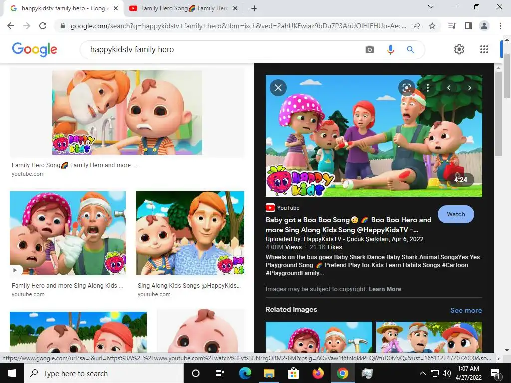Open the Google apps grid
Image resolution: width=511 pixels, height=383 pixels.
point(484,49)
